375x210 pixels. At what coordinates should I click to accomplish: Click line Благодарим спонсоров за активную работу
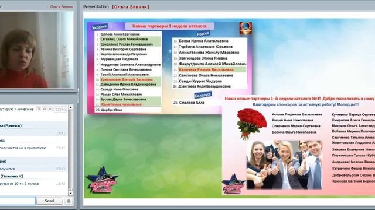point(306,104)
